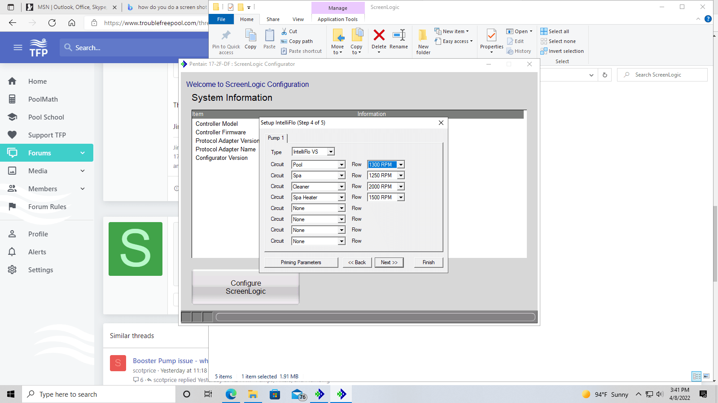Click the Cut scissors item
Screen dimensions: 718x403
289,31
